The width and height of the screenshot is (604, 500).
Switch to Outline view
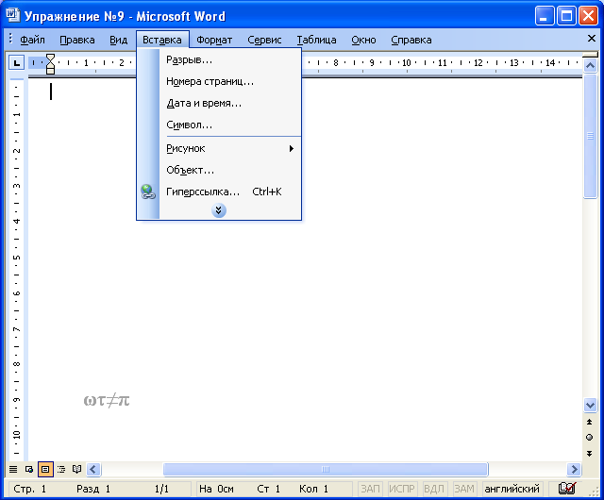click(61, 469)
